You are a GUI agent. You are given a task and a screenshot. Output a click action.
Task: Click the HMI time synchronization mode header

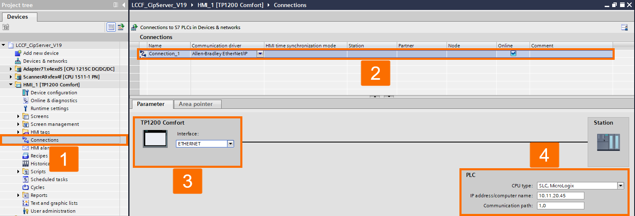coord(305,46)
